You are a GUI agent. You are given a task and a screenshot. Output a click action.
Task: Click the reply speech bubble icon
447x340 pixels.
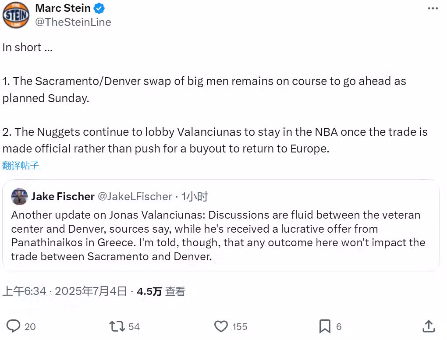tap(14, 326)
